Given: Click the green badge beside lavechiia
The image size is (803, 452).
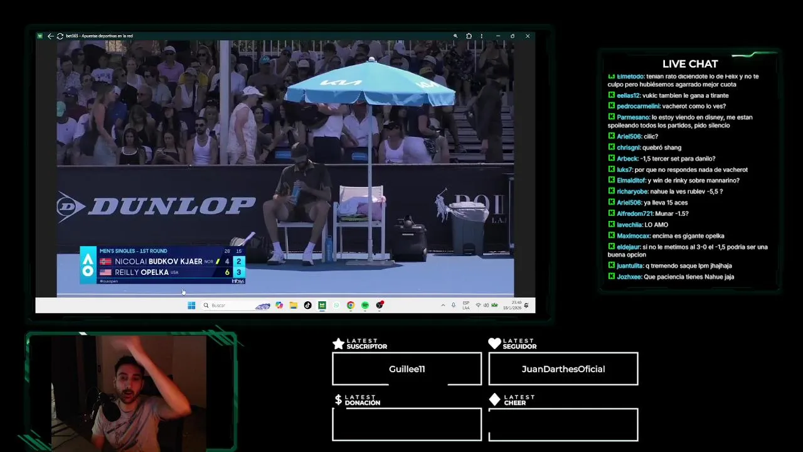Looking at the screenshot, I should point(611,224).
